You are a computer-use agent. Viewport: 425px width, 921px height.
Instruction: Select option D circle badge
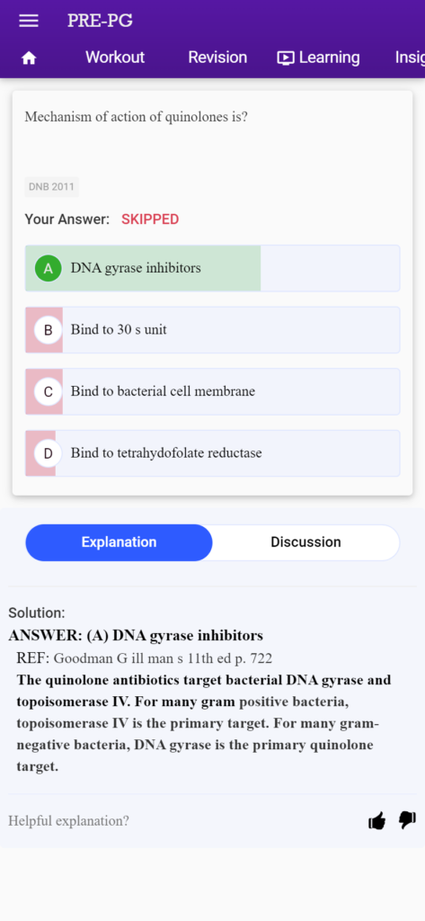tap(49, 453)
